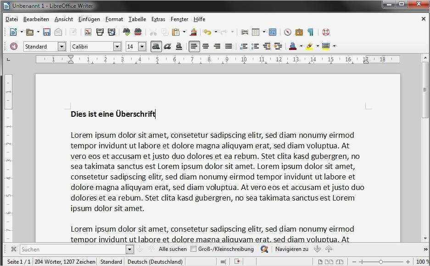Screen dimensions: 430x266
Task: Open the recent files dropdown arrow beside Open
Action: click(x=38, y=32)
